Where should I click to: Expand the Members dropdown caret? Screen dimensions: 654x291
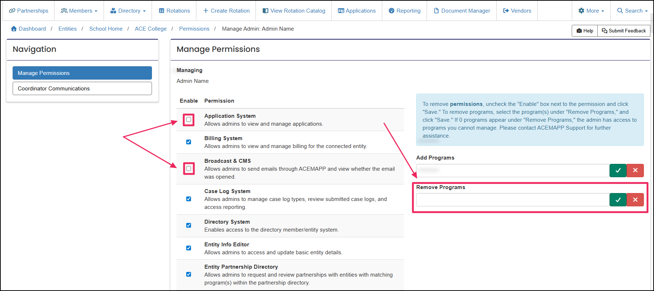[96, 11]
